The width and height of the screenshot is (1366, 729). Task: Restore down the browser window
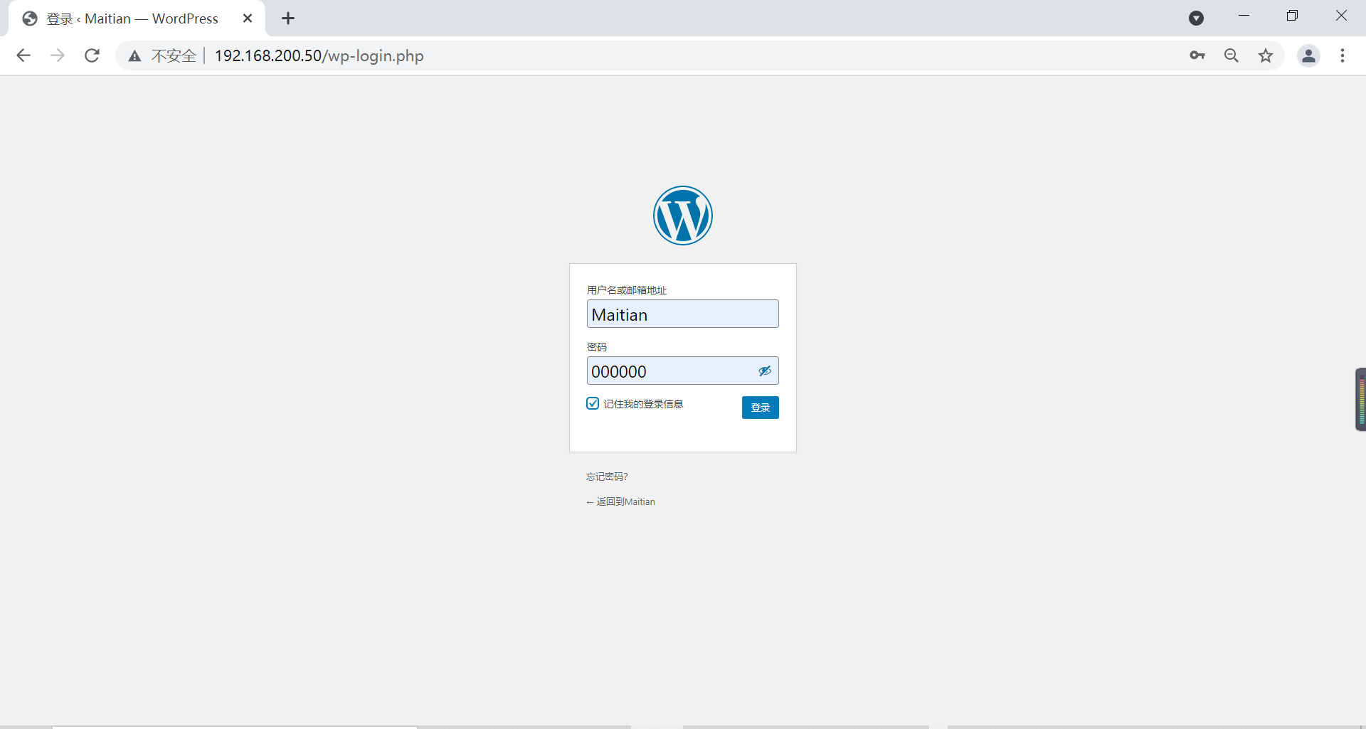(1292, 16)
